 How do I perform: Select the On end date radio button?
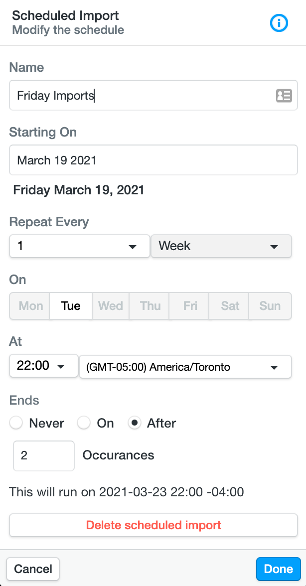coord(84,423)
